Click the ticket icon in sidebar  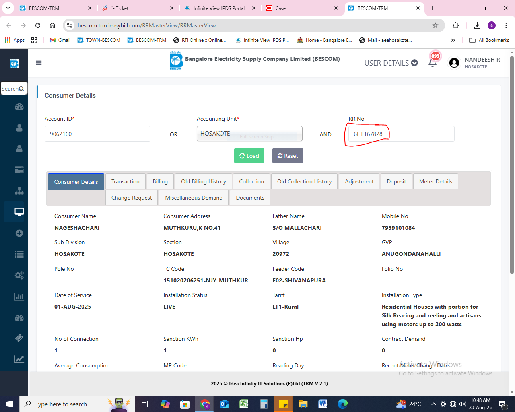pyautogui.click(x=19, y=338)
